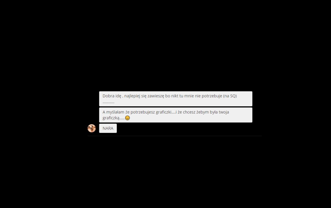Click the sad face emoji
This screenshot has width=331, height=208.
coord(127,118)
